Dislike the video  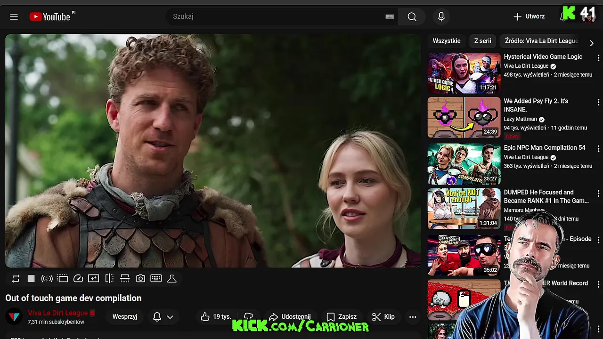tap(248, 317)
